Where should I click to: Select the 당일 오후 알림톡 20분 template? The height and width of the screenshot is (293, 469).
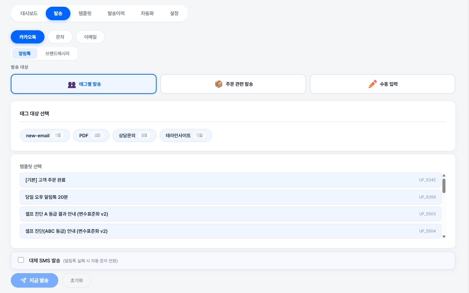230,197
